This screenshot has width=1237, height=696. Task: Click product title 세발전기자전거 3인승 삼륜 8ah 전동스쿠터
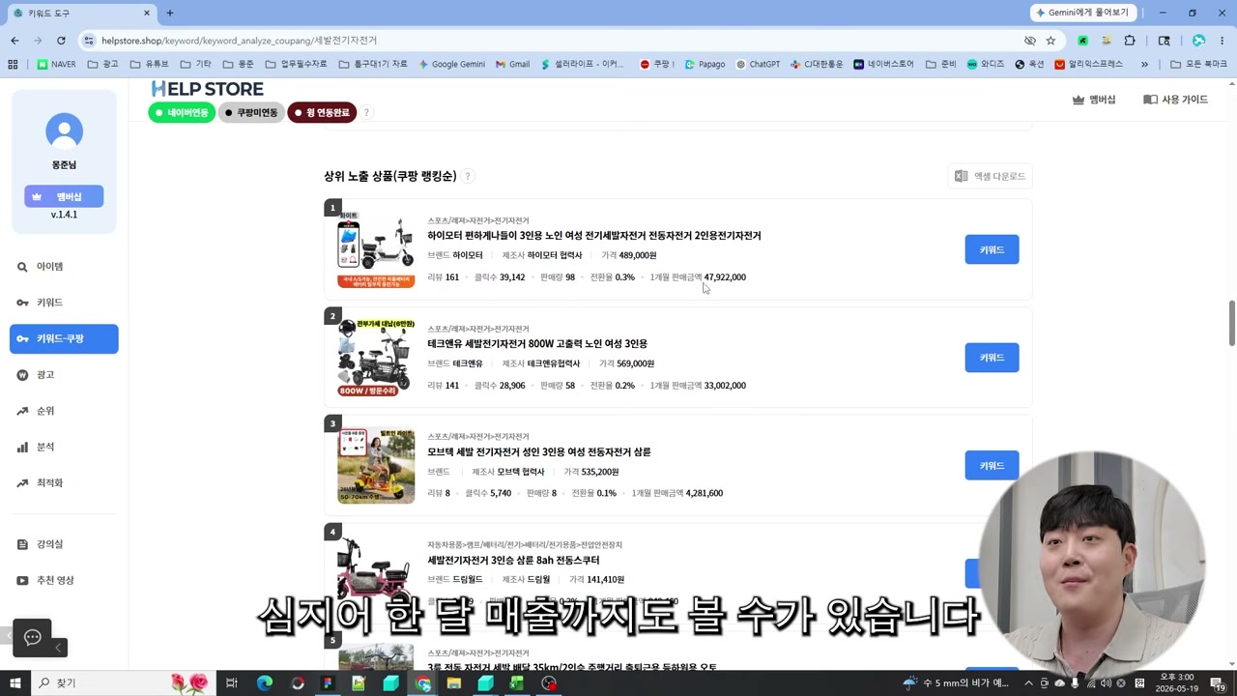tap(513, 561)
